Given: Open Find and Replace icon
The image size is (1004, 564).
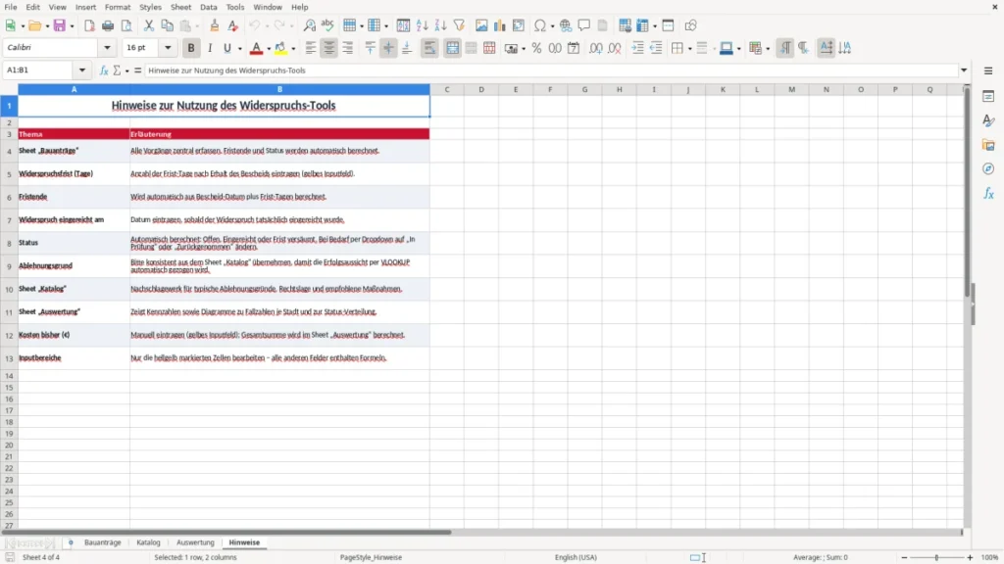Looking at the screenshot, I should 309,25.
